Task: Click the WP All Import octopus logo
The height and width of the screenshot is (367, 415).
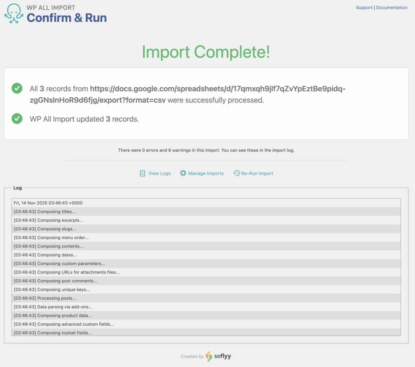Action: (13, 13)
